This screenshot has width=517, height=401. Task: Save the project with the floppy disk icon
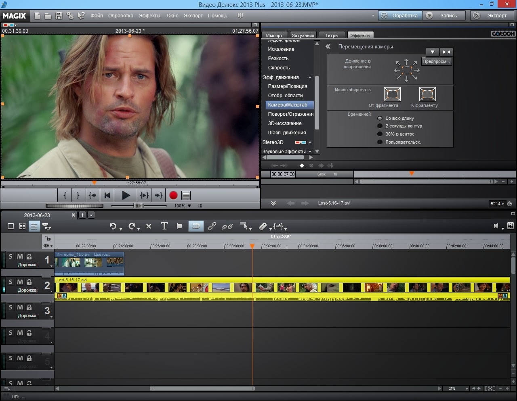(59, 16)
